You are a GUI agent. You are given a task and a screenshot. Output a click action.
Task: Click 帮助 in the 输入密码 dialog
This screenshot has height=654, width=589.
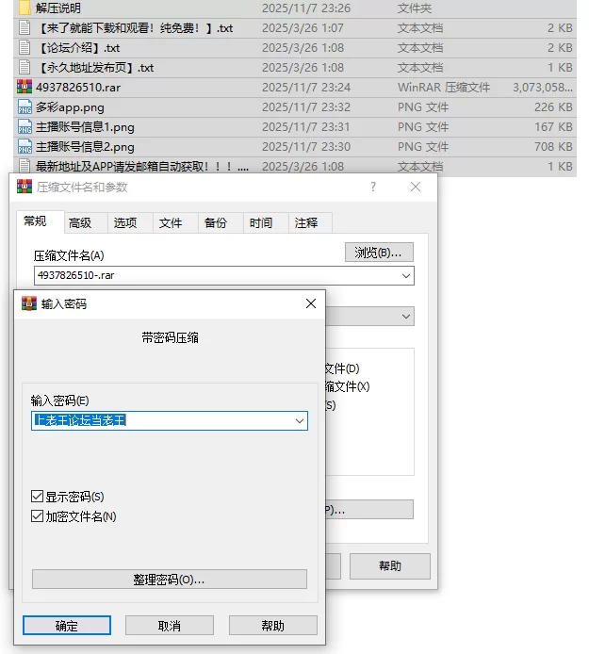272,626
